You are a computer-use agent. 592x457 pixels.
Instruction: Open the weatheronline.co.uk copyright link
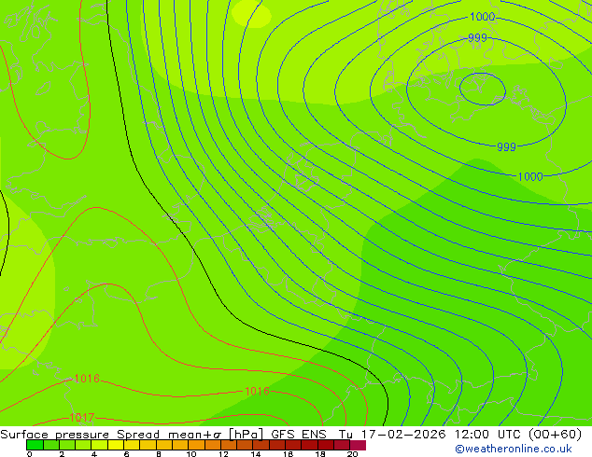point(514,449)
